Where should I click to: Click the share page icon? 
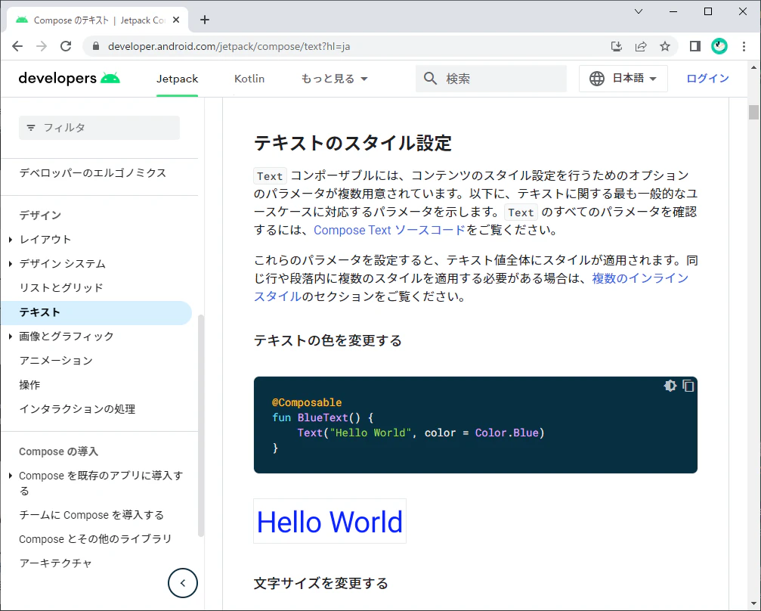pos(641,46)
